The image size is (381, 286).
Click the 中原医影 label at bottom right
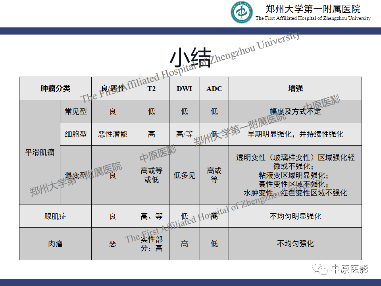click(350, 269)
